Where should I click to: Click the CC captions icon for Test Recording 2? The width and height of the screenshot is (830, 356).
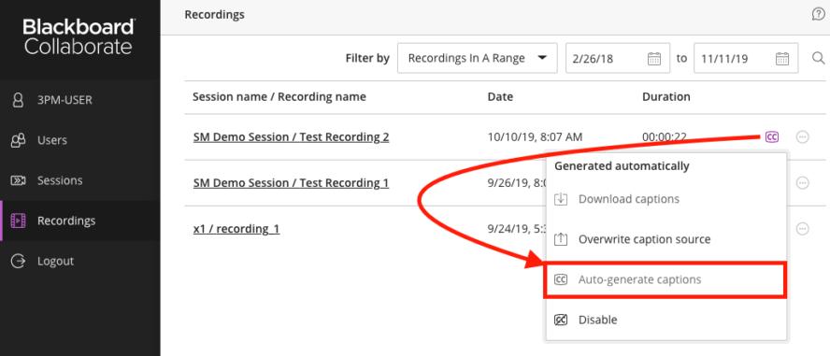coord(772,137)
